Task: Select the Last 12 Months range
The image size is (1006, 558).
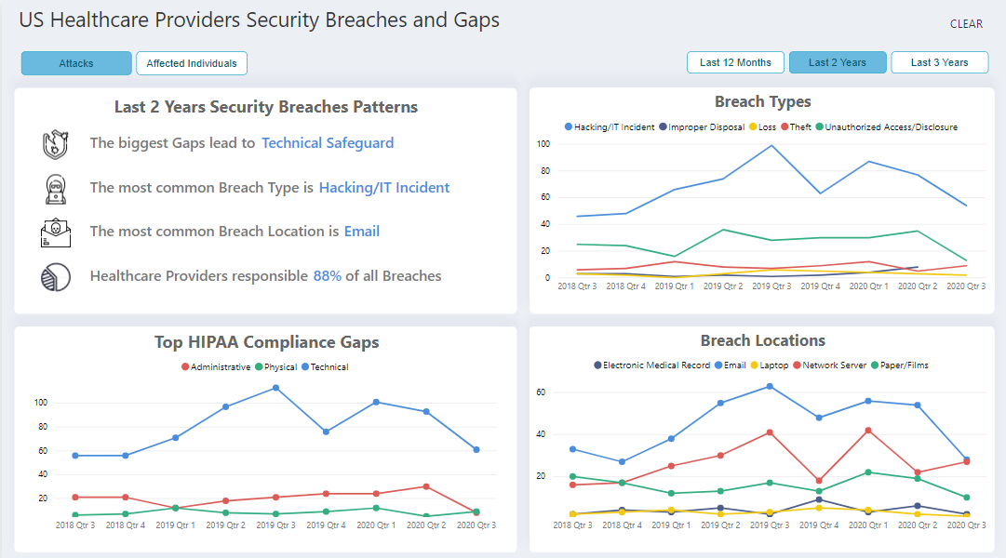Action: click(x=735, y=62)
